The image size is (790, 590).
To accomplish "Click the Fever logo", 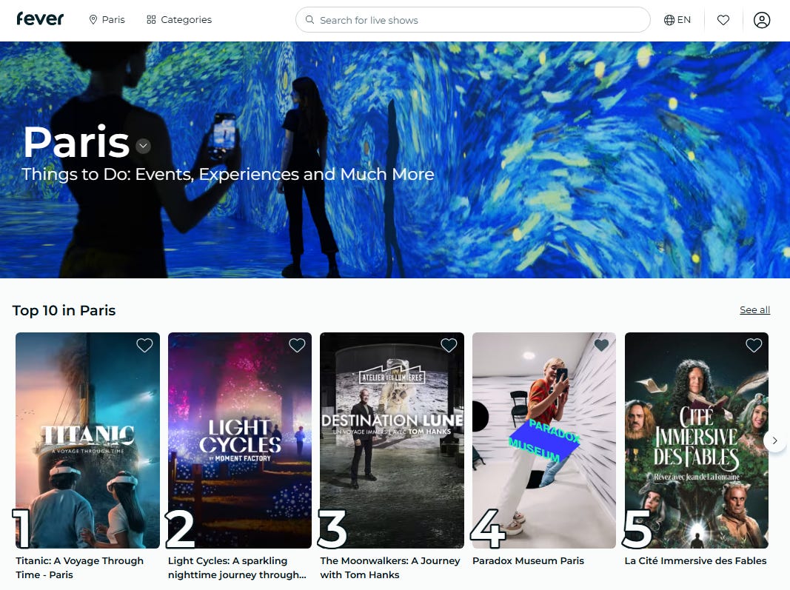I will tap(40, 19).
